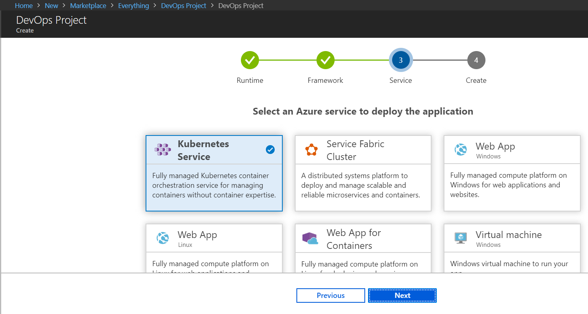Image resolution: width=588 pixels, height=314 pixels.
Task: Choose the Web App Windows description text
Action: 508,185
